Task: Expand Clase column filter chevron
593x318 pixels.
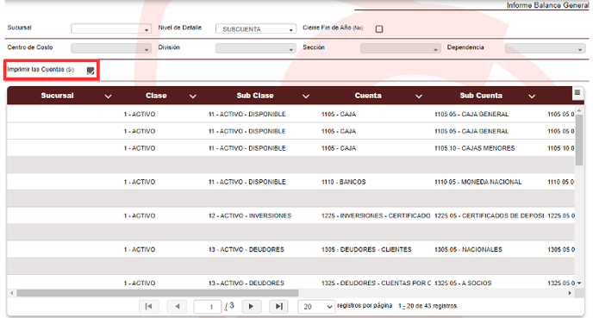Action: (193, 97)
